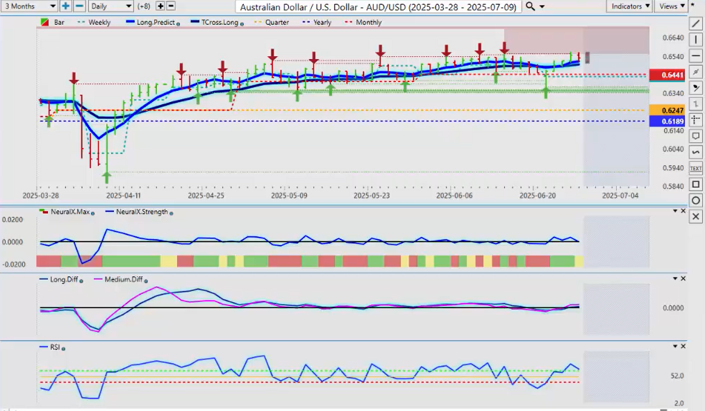The height and width of the screenshot is (411, 705).
Task: Open the Indicators menu
Action: [630, 6]
